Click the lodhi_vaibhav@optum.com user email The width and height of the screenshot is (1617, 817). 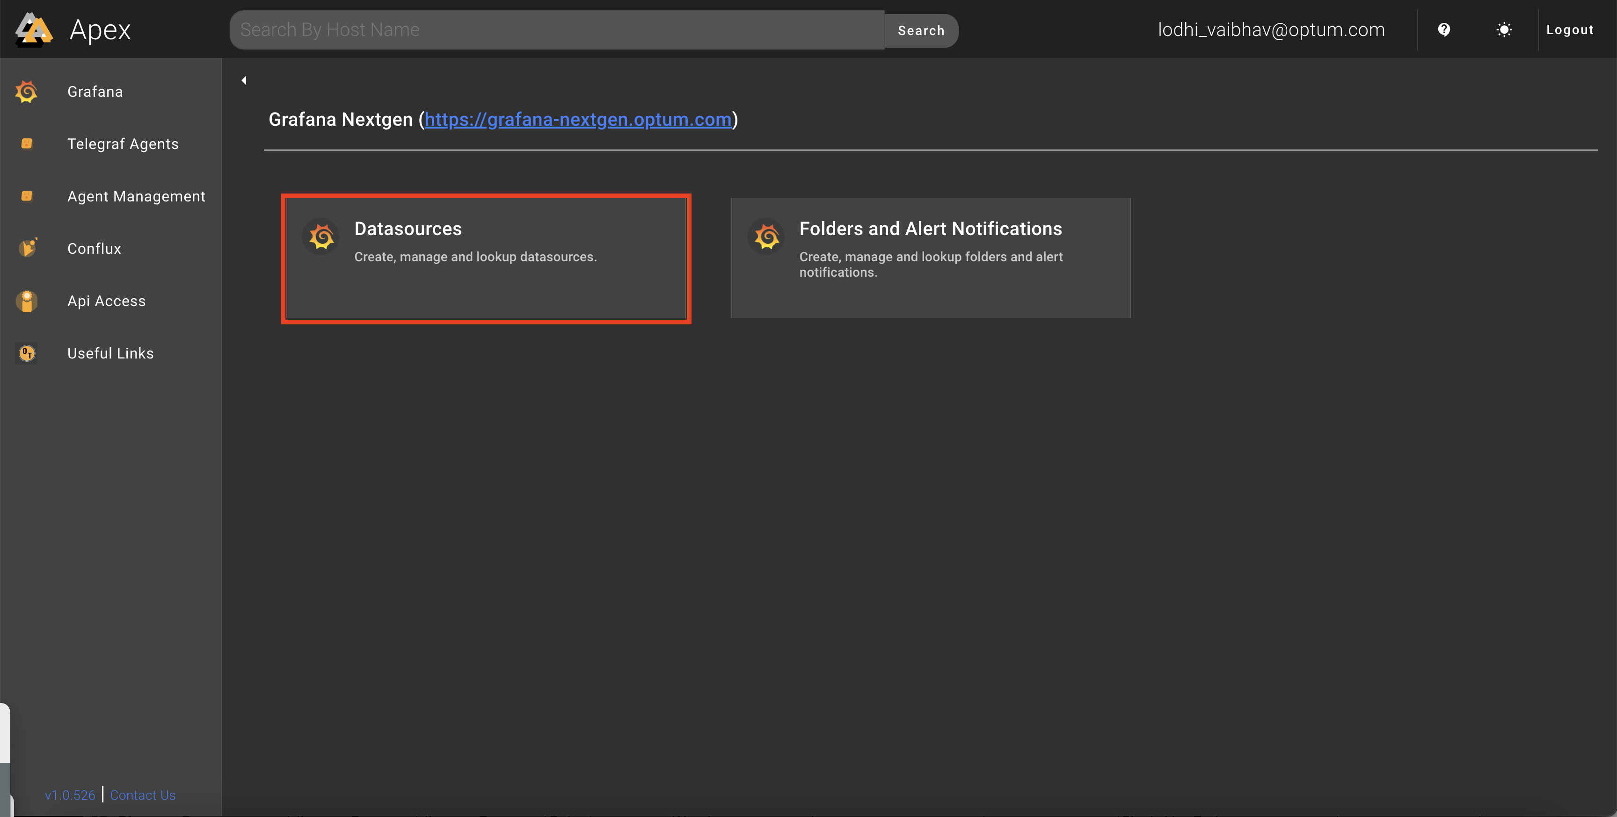click(1271, 29)
